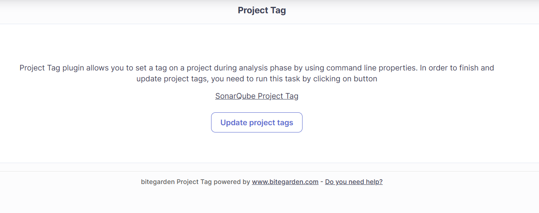The image size is (539, 213).
Task: Visit the www.bitegarden.com link
Action: (x=285, y=182)
